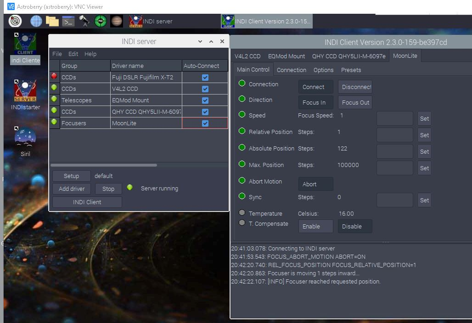
Task: Select the MoonLite device tab
Action: click(405, 56)
